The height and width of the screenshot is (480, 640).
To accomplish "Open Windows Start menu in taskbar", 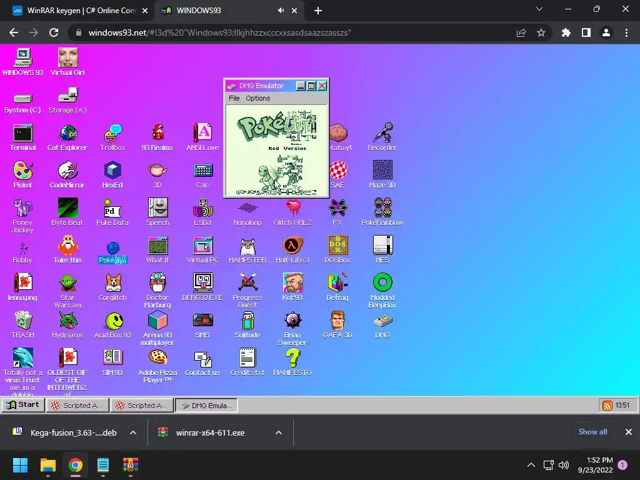I will coord(20,465).
